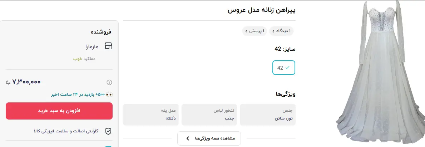Click the 'مدل یقه' collar feature card

click(x=151, y=115)
